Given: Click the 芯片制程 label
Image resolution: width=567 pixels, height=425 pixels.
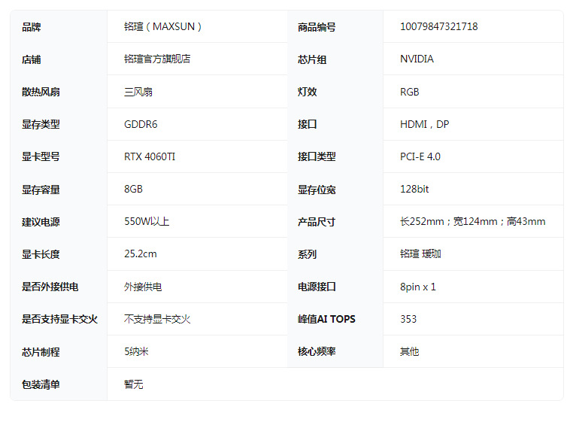Looking at the screenshot, I should pyautogui.click(x=41, y=352).
